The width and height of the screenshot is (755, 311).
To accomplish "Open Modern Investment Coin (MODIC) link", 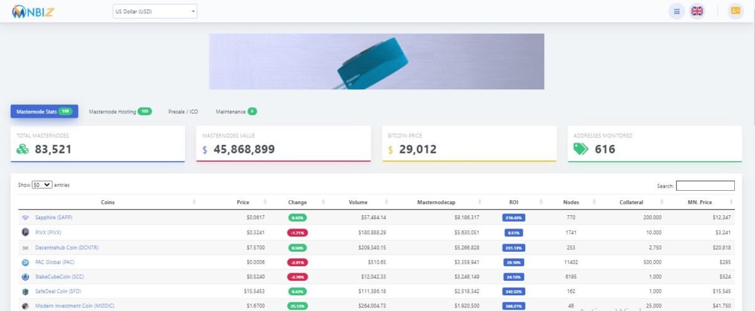I will coord(75,305).
